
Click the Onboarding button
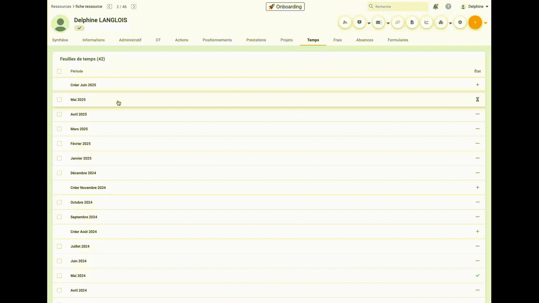click(x=285, y=7)
